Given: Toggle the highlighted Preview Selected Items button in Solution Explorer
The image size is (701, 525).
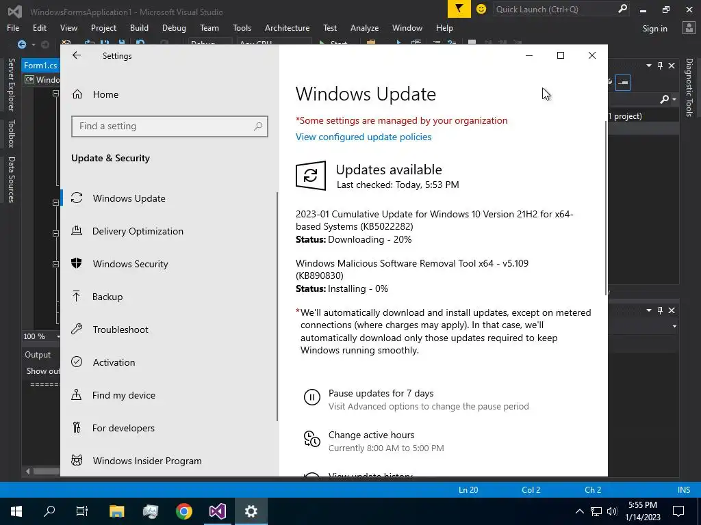Looking at the screenshot, I should pyautogui.click(x=623, y=83).
